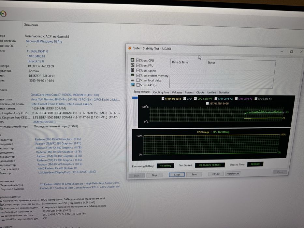Open Intel Comet Point-H B460 chipset link

tap(62, 104)
